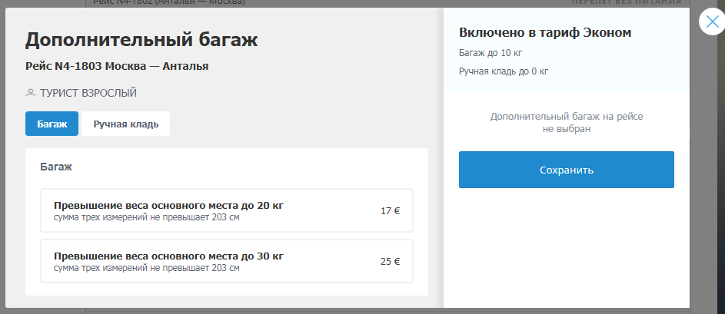This screenshot has height=314, width=725.
Task: Click the 17 € price
Action: coord(390,210)
